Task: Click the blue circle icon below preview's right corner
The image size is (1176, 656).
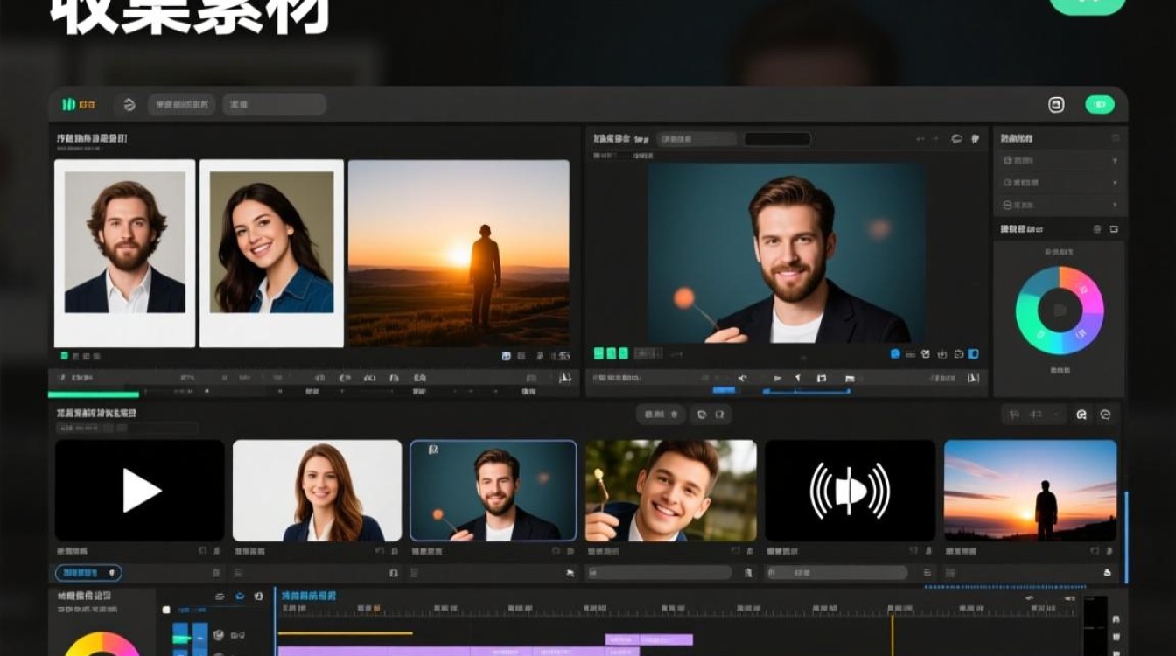Action: [x=895, y=354]
